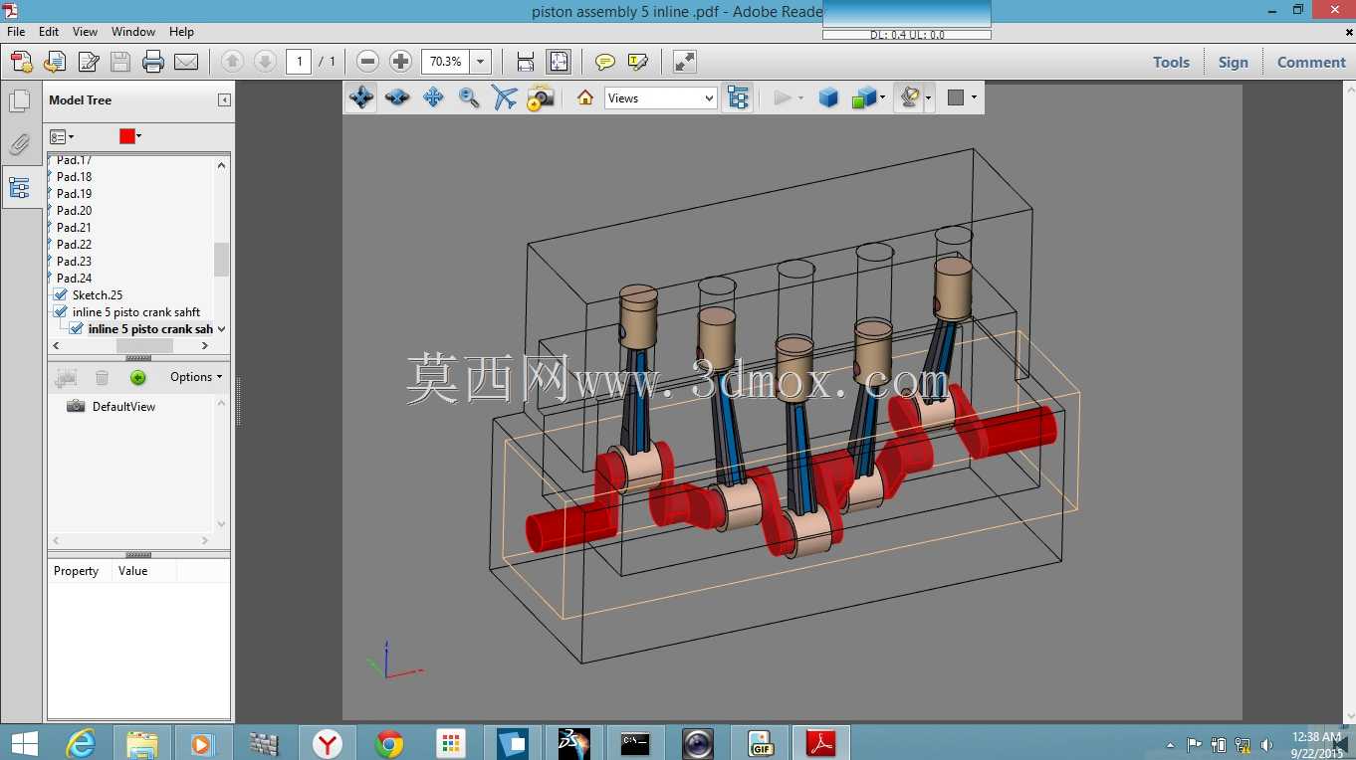
Task: Select the DefaultView entry
Action: pyautogui.click(x=123, y=407)
